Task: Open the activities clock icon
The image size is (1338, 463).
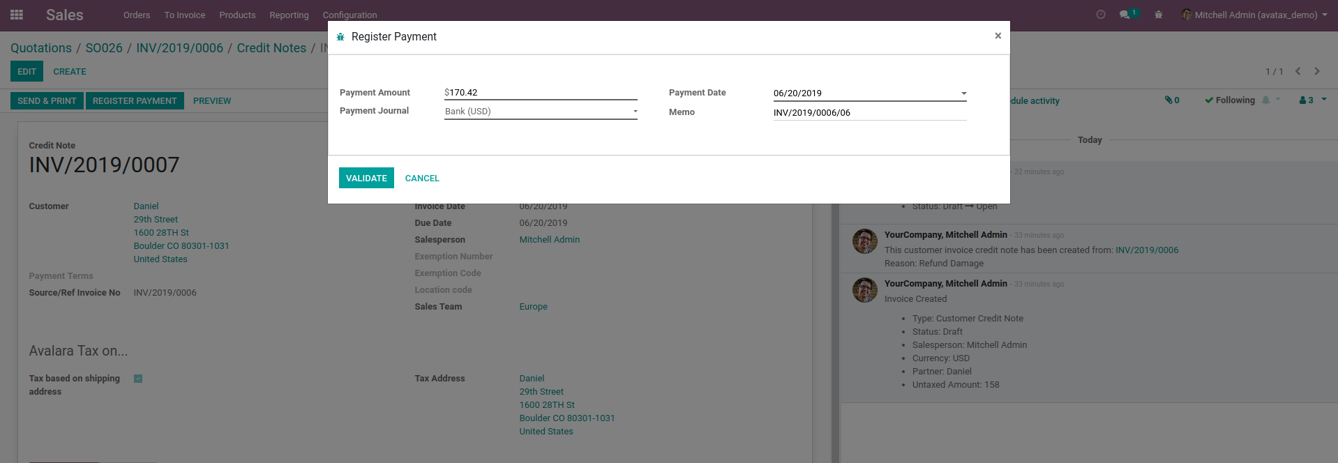Action: coord(1101,15)
